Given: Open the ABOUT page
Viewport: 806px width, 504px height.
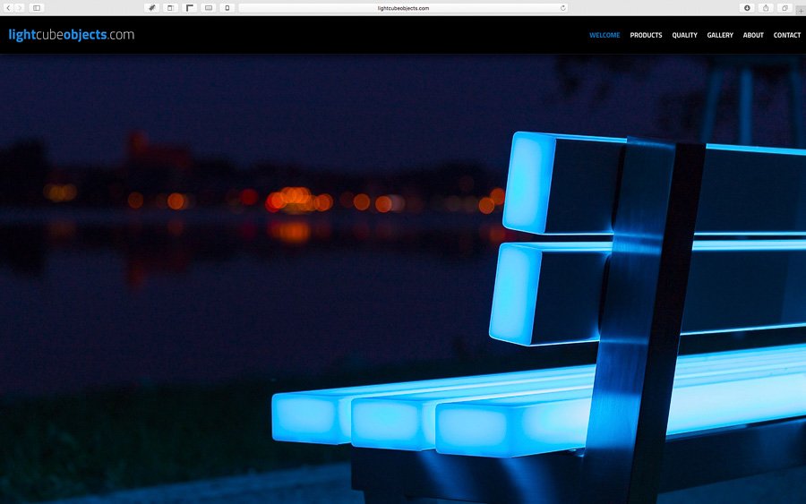Looking at the screenshot, I should (753, 35).
